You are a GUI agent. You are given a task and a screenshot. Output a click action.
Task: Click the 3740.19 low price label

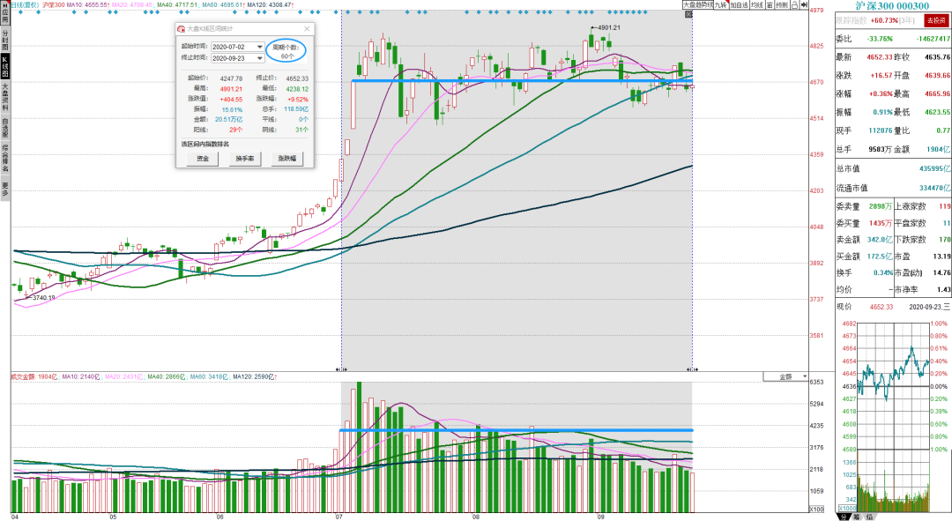click(x=44, y=298)
